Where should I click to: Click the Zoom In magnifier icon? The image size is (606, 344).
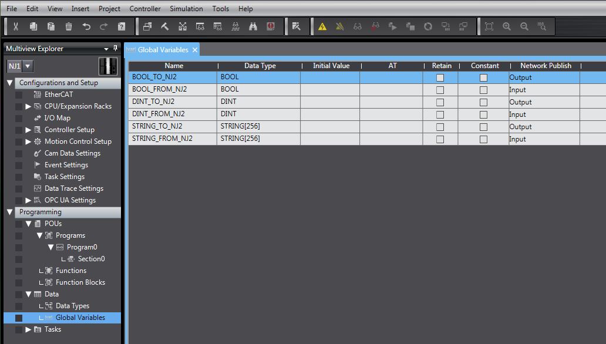tap(507, 26)
